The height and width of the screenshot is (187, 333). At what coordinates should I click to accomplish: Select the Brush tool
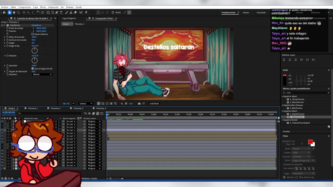coord(67,12)
